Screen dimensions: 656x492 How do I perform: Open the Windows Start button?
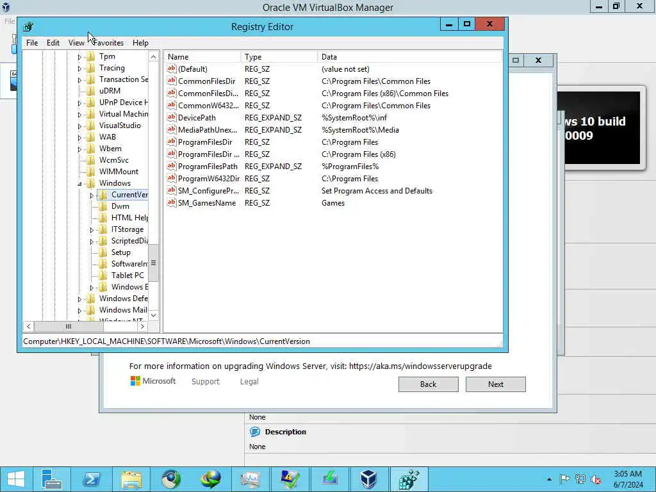coord(15,479)
